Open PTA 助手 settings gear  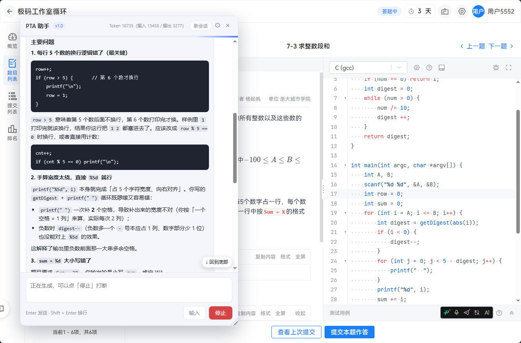tap(218, 25)
